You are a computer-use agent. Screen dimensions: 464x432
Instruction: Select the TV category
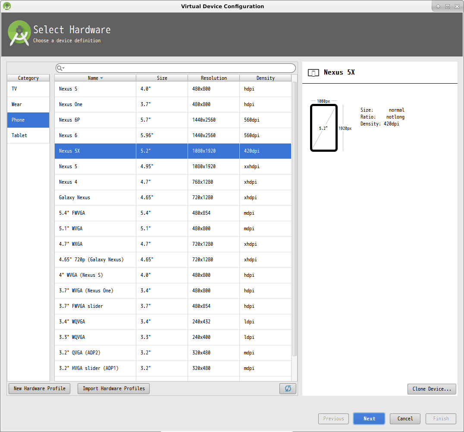point(28,89)
